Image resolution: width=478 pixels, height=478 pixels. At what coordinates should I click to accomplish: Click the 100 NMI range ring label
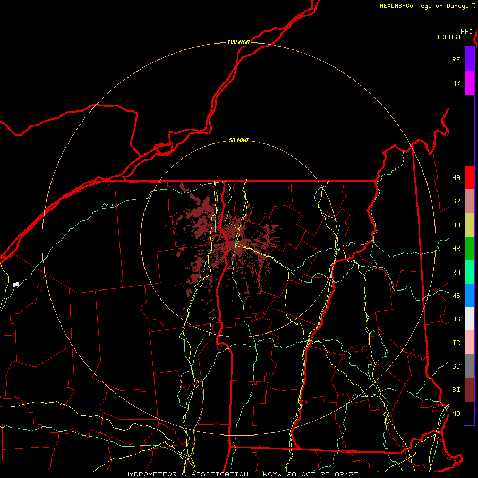coord(238,42)
